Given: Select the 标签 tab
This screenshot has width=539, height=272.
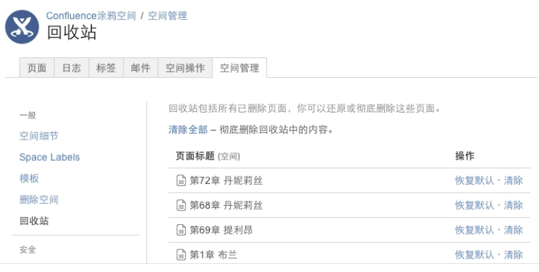Looking at the screenshot, I should [x=106, y=67].
